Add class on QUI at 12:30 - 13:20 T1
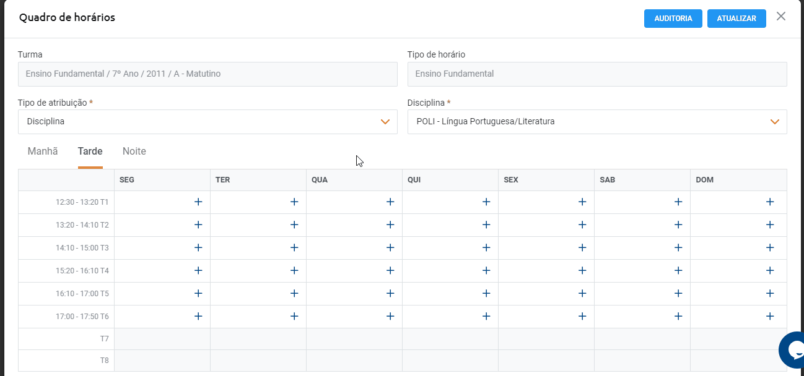Screen dimensions: 804x376 click(x=486, y=202)
